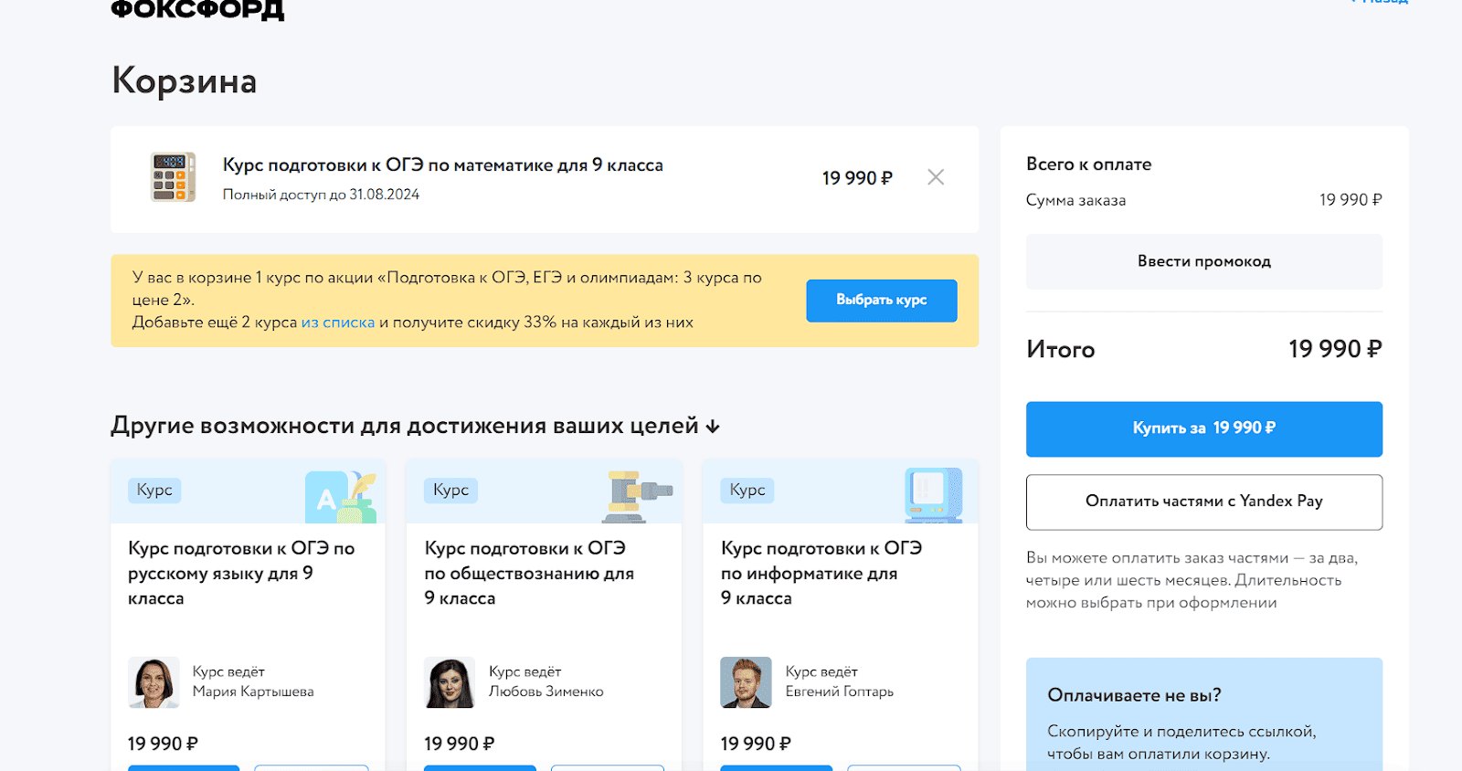Image resolution: width=1462 pixels, height=771 pixels.
Task: Click Любовь Зименко's teacher photo
Action: (450, 682)
